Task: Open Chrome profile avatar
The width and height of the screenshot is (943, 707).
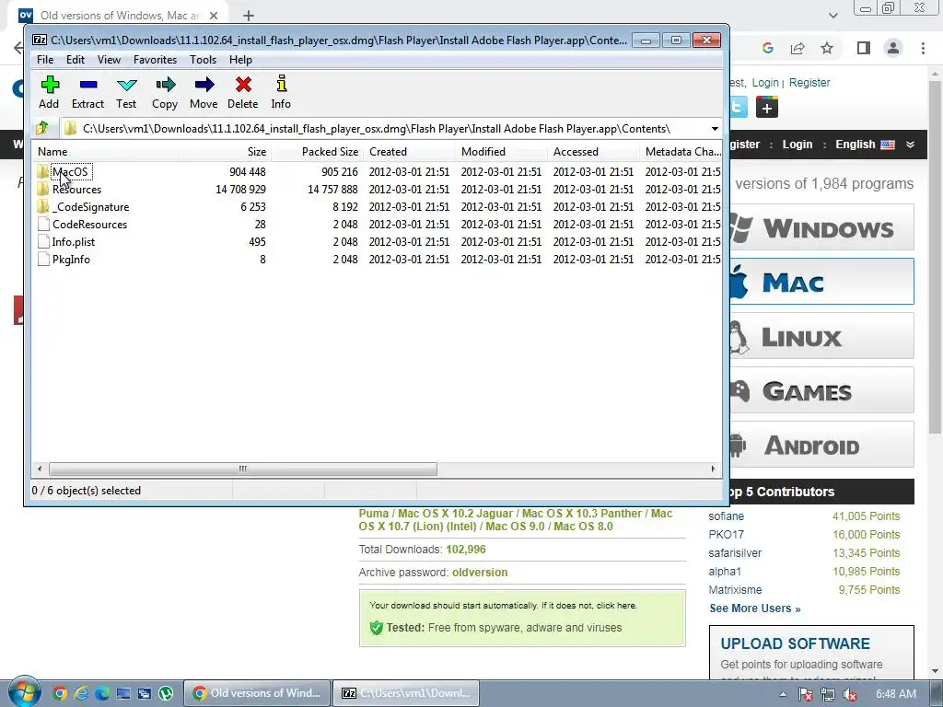Action: point(893,48)
